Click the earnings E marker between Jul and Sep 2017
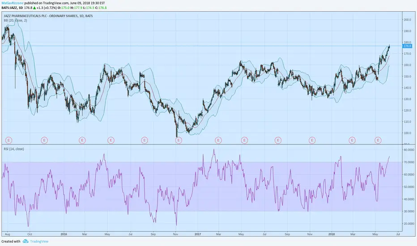The image size is (417, 246). click(278, 140)
